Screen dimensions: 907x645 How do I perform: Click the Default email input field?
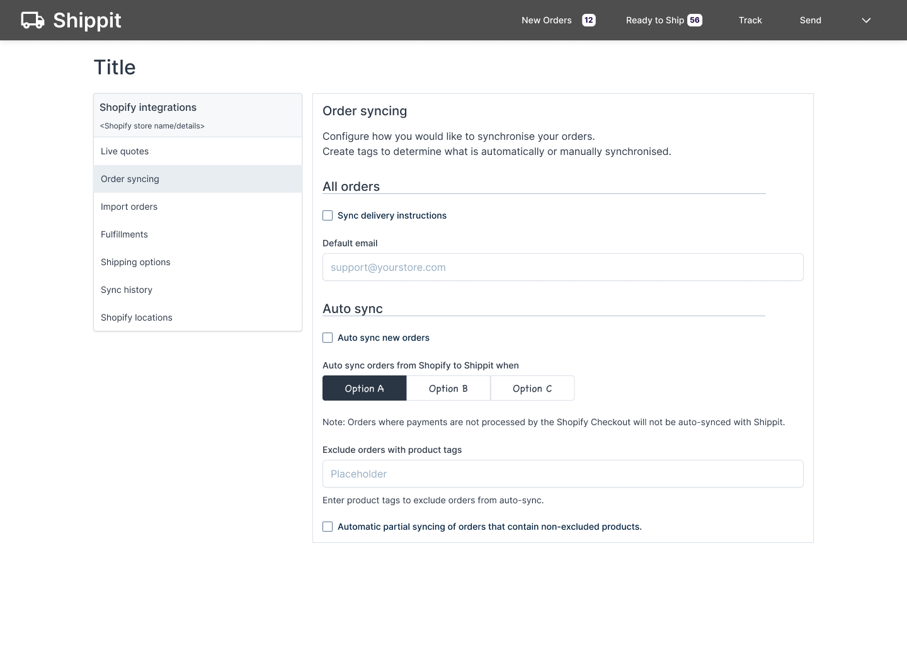[563, 267]
